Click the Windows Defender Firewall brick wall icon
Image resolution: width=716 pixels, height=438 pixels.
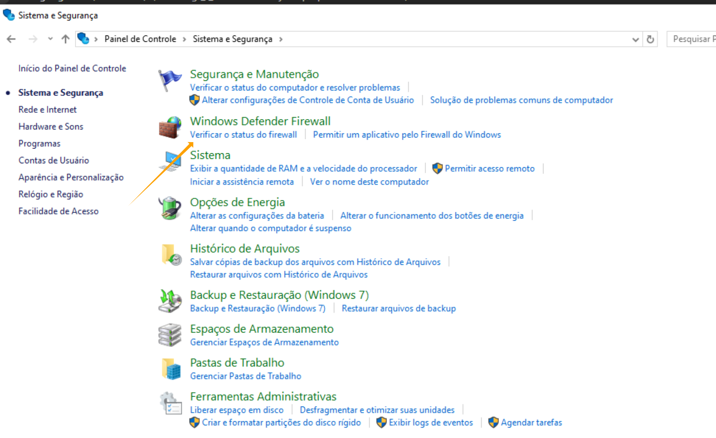pos(170,127)
